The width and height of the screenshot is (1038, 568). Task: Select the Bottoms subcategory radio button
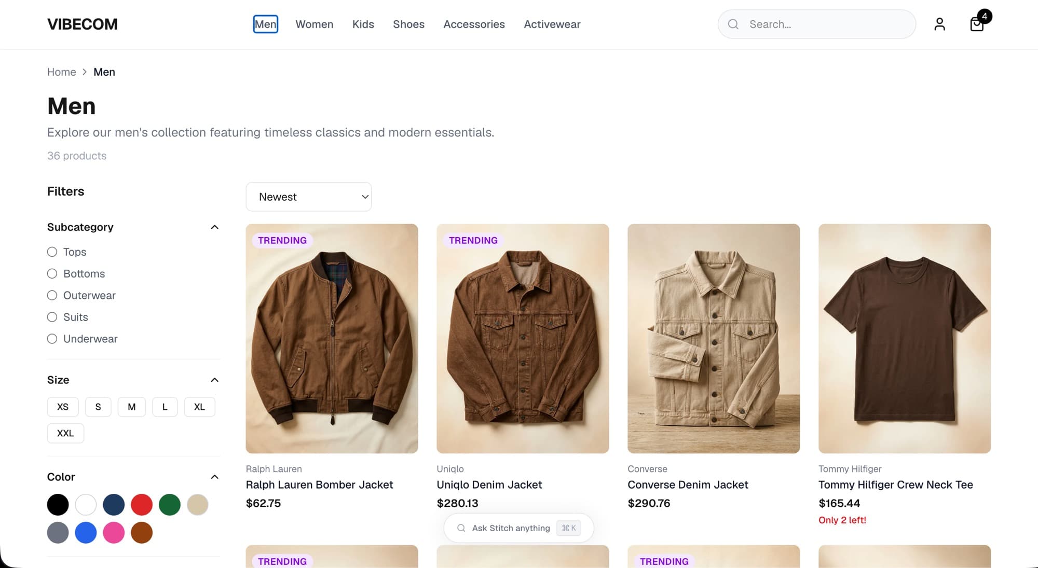point(52,274)
